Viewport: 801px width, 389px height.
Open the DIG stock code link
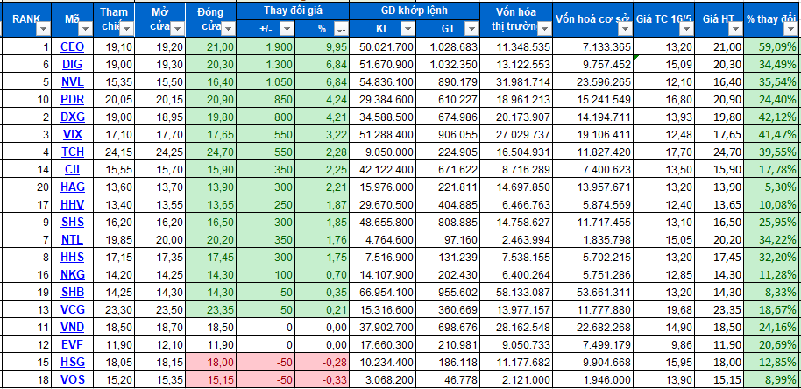72,65
